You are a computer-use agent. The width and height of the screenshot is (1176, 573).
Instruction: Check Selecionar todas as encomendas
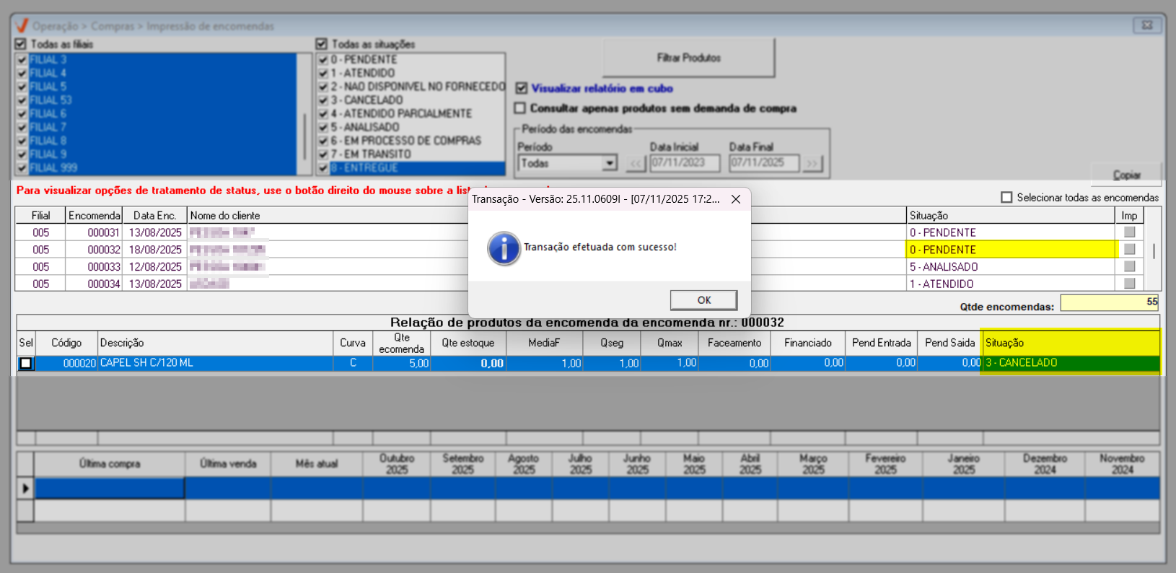pyautogui.click(x=1006, y=197)
